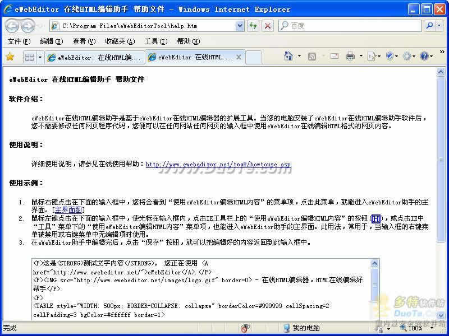The image size is (449, 336).
Task: Open Favorites Center with the star icon
Action: (10, 57)
